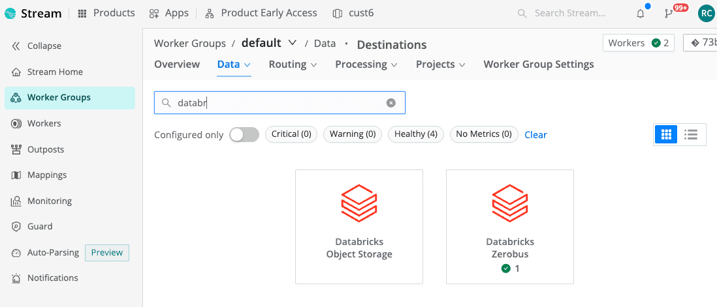Click the Zerobus healthy status checkmark
Image resolution: width=717 pixels, height=307 pixels.
click(x=505, y=269)
